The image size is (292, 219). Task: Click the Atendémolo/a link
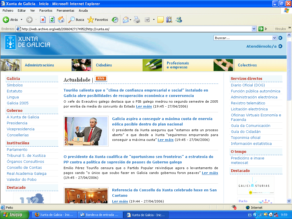click(264, 46)
